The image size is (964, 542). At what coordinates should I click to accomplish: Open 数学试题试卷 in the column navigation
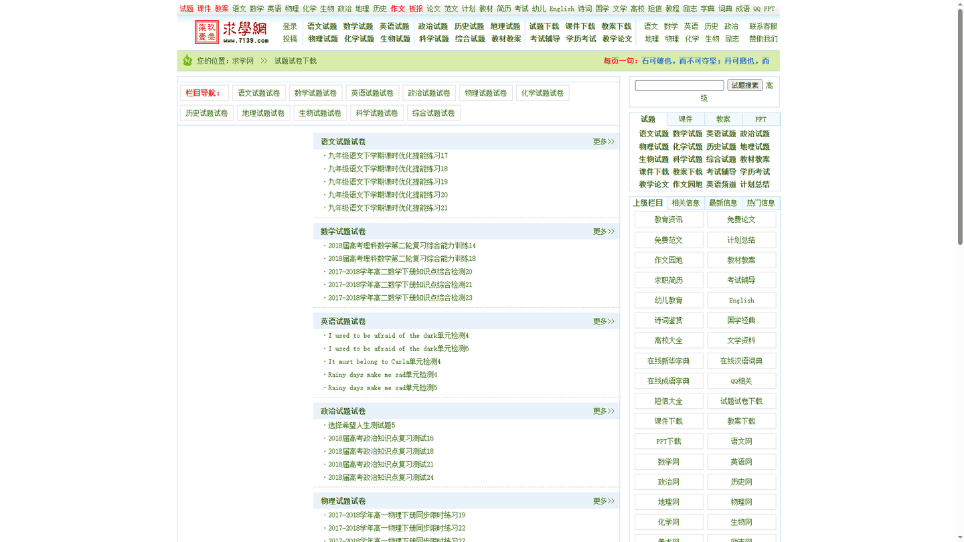(316, 93)
